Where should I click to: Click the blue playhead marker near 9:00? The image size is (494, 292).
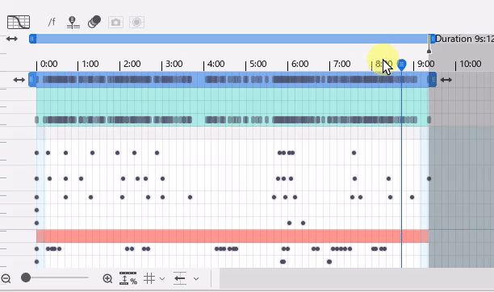click(401, 65)
